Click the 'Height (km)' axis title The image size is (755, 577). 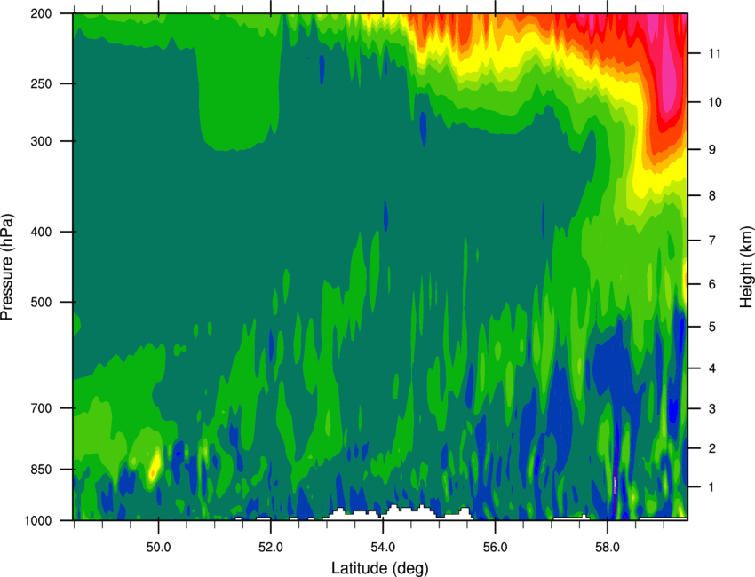(746, 266)
